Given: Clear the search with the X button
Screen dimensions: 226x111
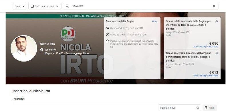Looking at the screenshot, I should (214, 6).
